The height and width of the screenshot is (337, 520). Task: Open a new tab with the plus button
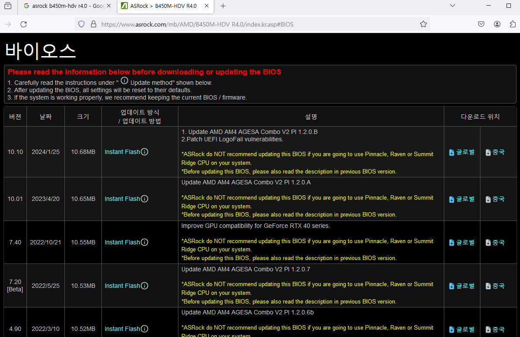[223, 6]
